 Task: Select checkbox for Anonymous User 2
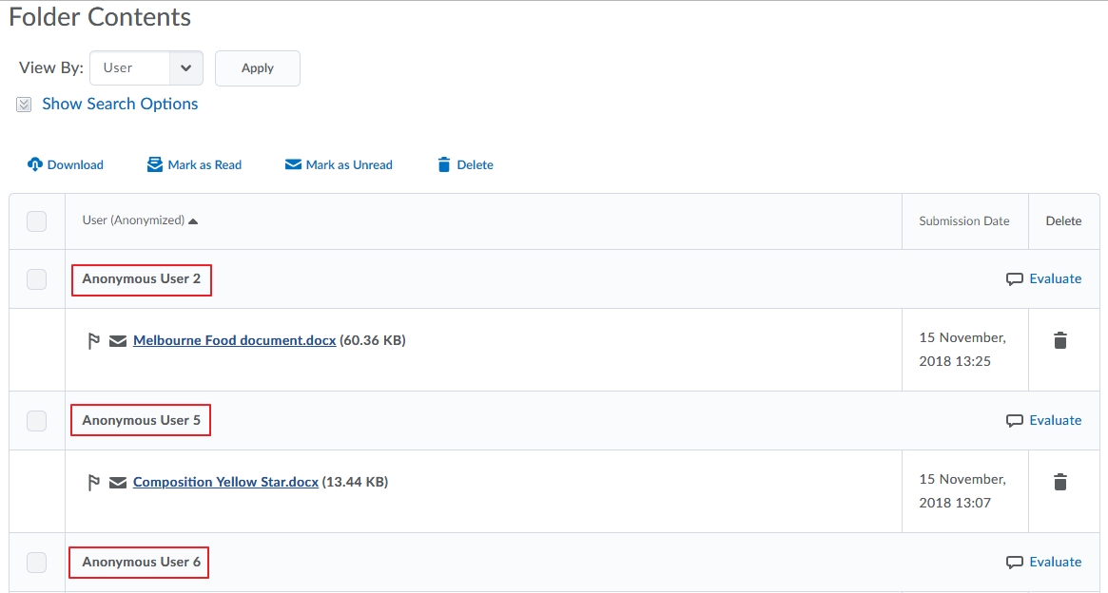click(x=37, y=278)
